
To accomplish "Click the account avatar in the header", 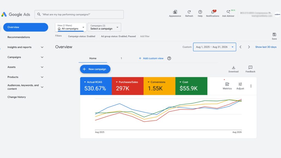I will tap(277, 14).
